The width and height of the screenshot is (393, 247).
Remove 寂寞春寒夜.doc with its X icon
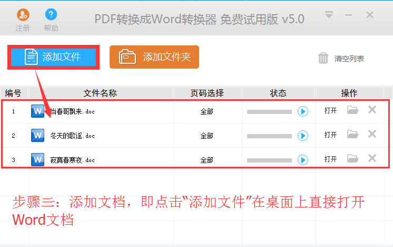click(x=372, y=158)
